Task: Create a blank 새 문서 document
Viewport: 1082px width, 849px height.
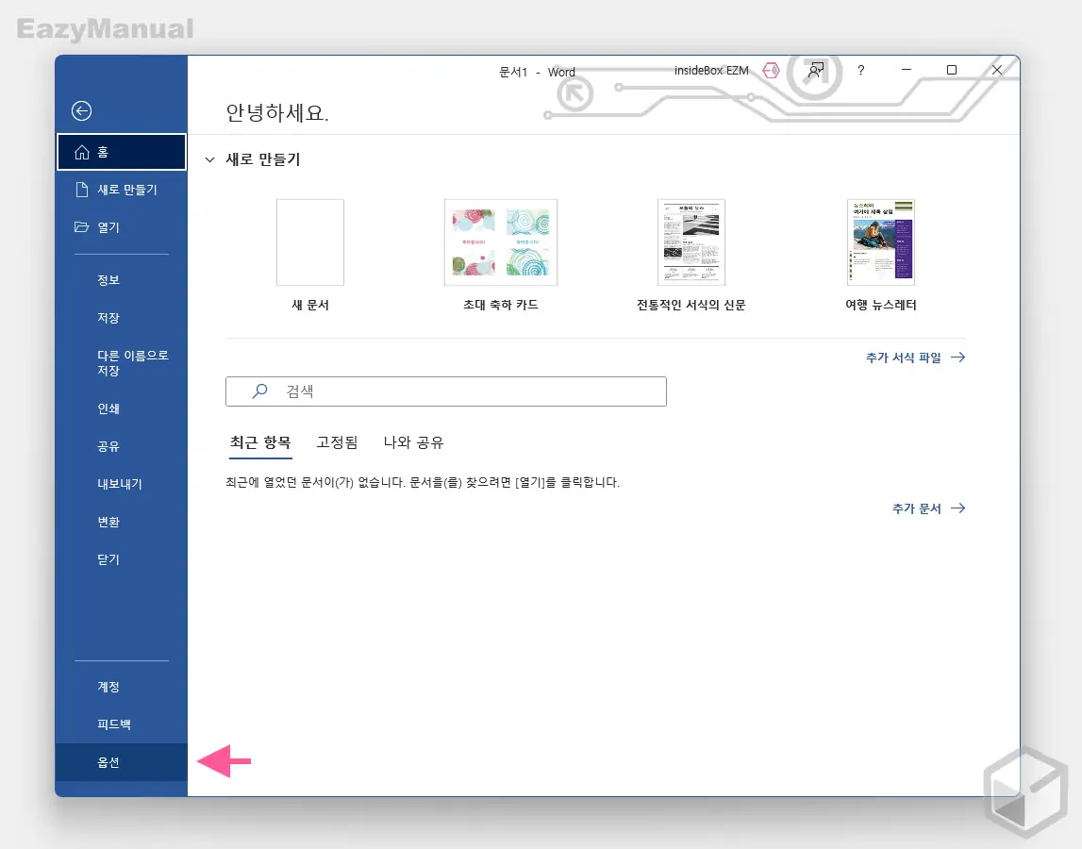Action: (309, 254)
